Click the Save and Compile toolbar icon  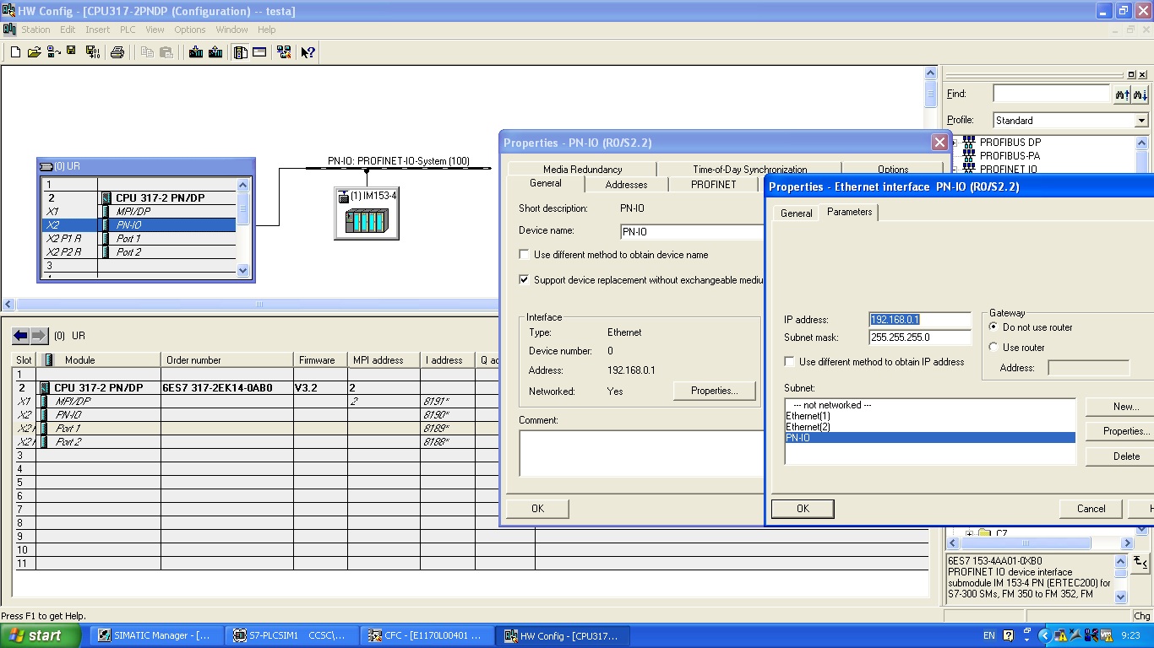tap(92, 52)
